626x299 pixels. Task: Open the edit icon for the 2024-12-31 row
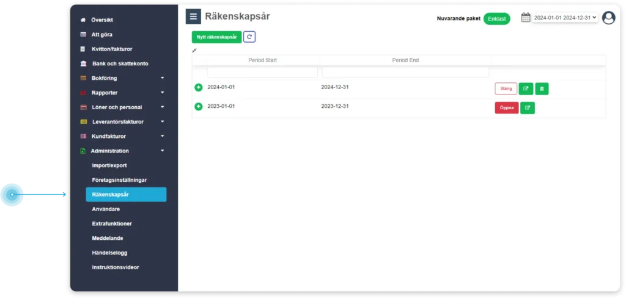click(x=526, y=88)
